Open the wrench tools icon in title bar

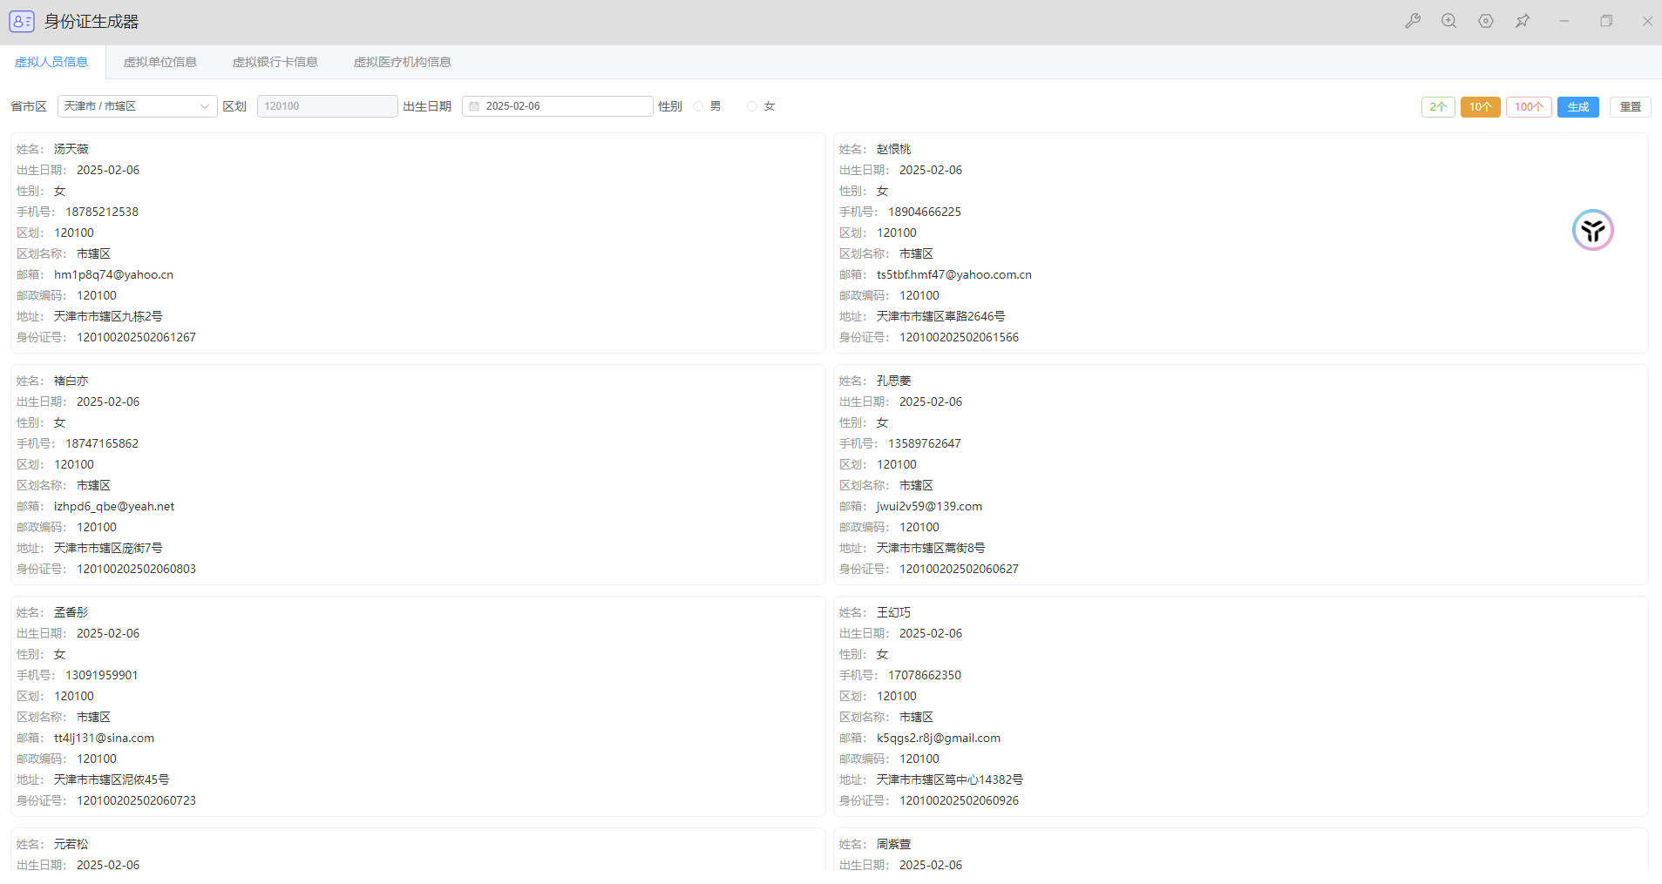click(x=1413, y=21)
